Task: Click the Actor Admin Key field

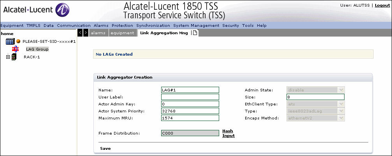Action: pos(190,104)
